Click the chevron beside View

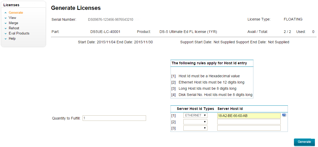pos(5,18)
